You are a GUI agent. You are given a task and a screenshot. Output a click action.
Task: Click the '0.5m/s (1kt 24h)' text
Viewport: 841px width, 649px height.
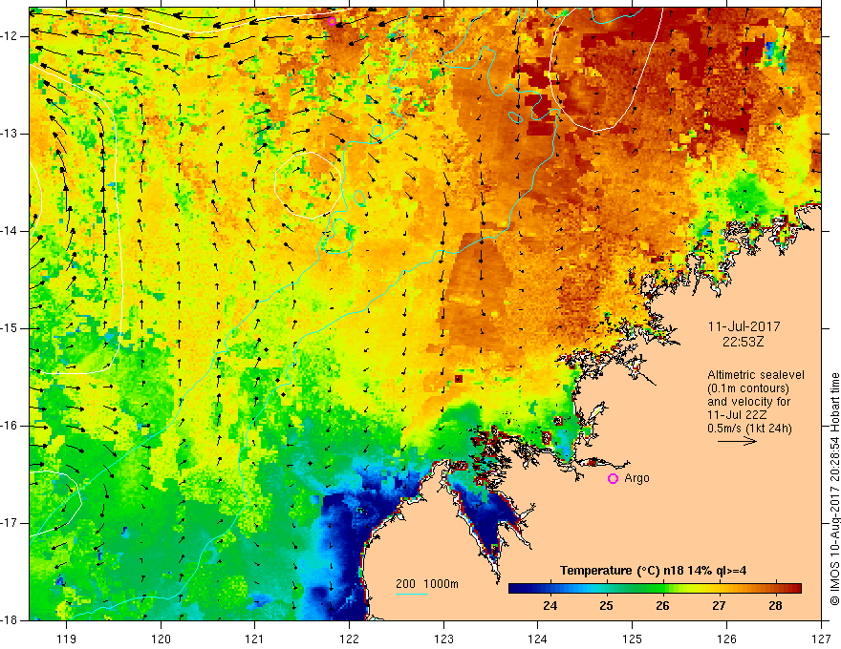[749, 429]
